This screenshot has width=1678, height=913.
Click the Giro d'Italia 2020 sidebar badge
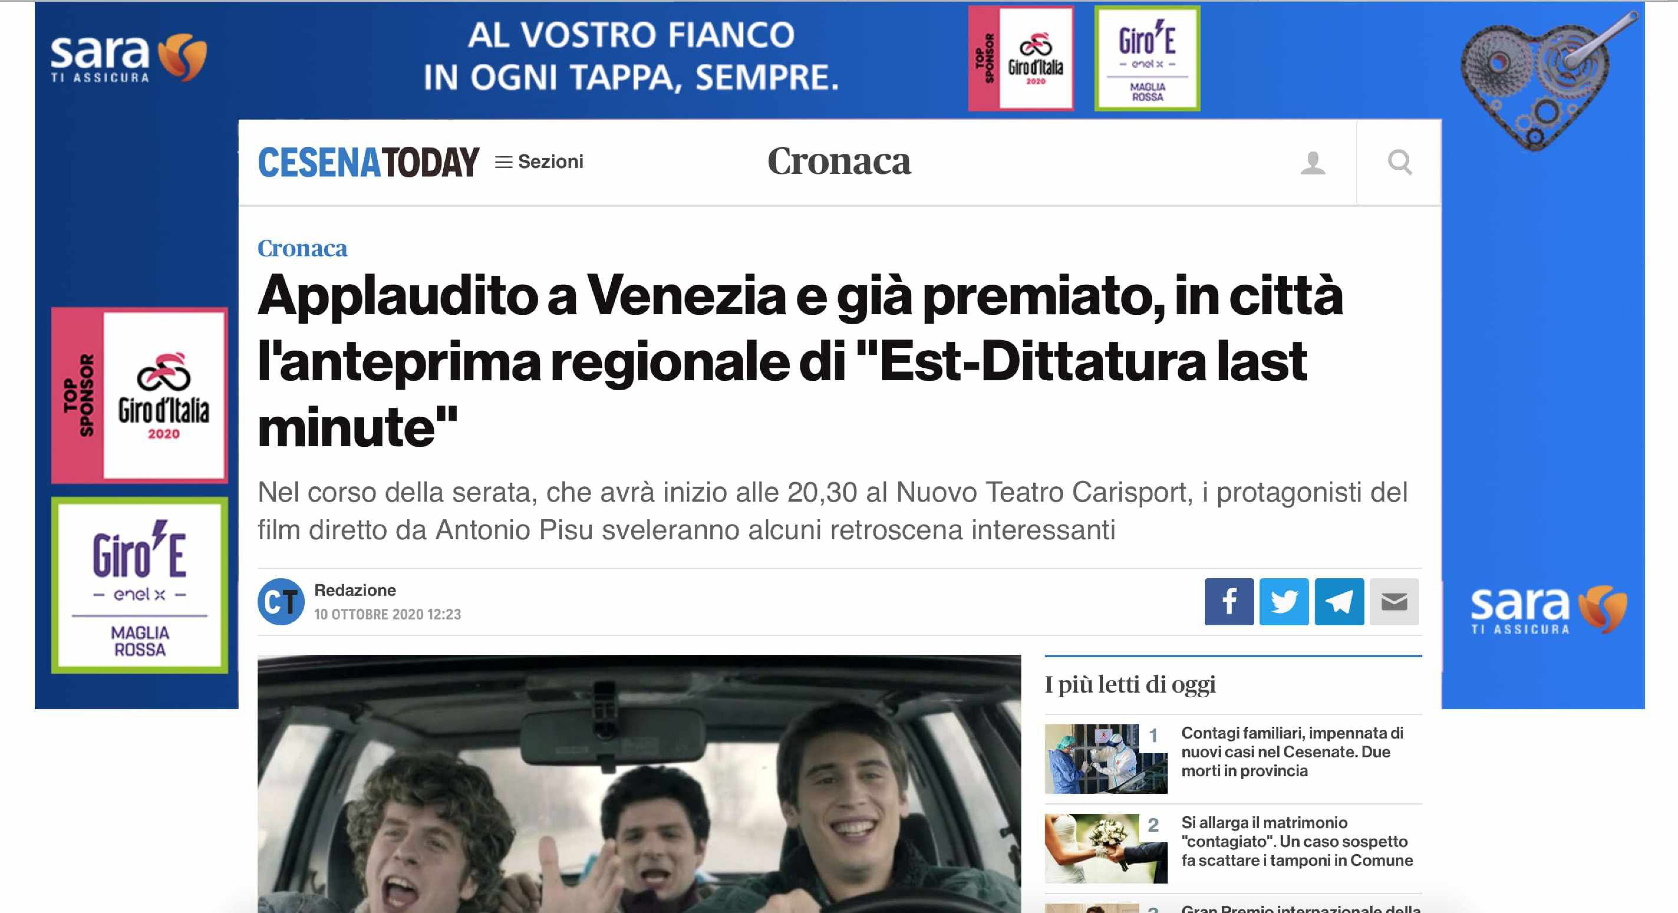pyautogui.click(x=139, y=395)
